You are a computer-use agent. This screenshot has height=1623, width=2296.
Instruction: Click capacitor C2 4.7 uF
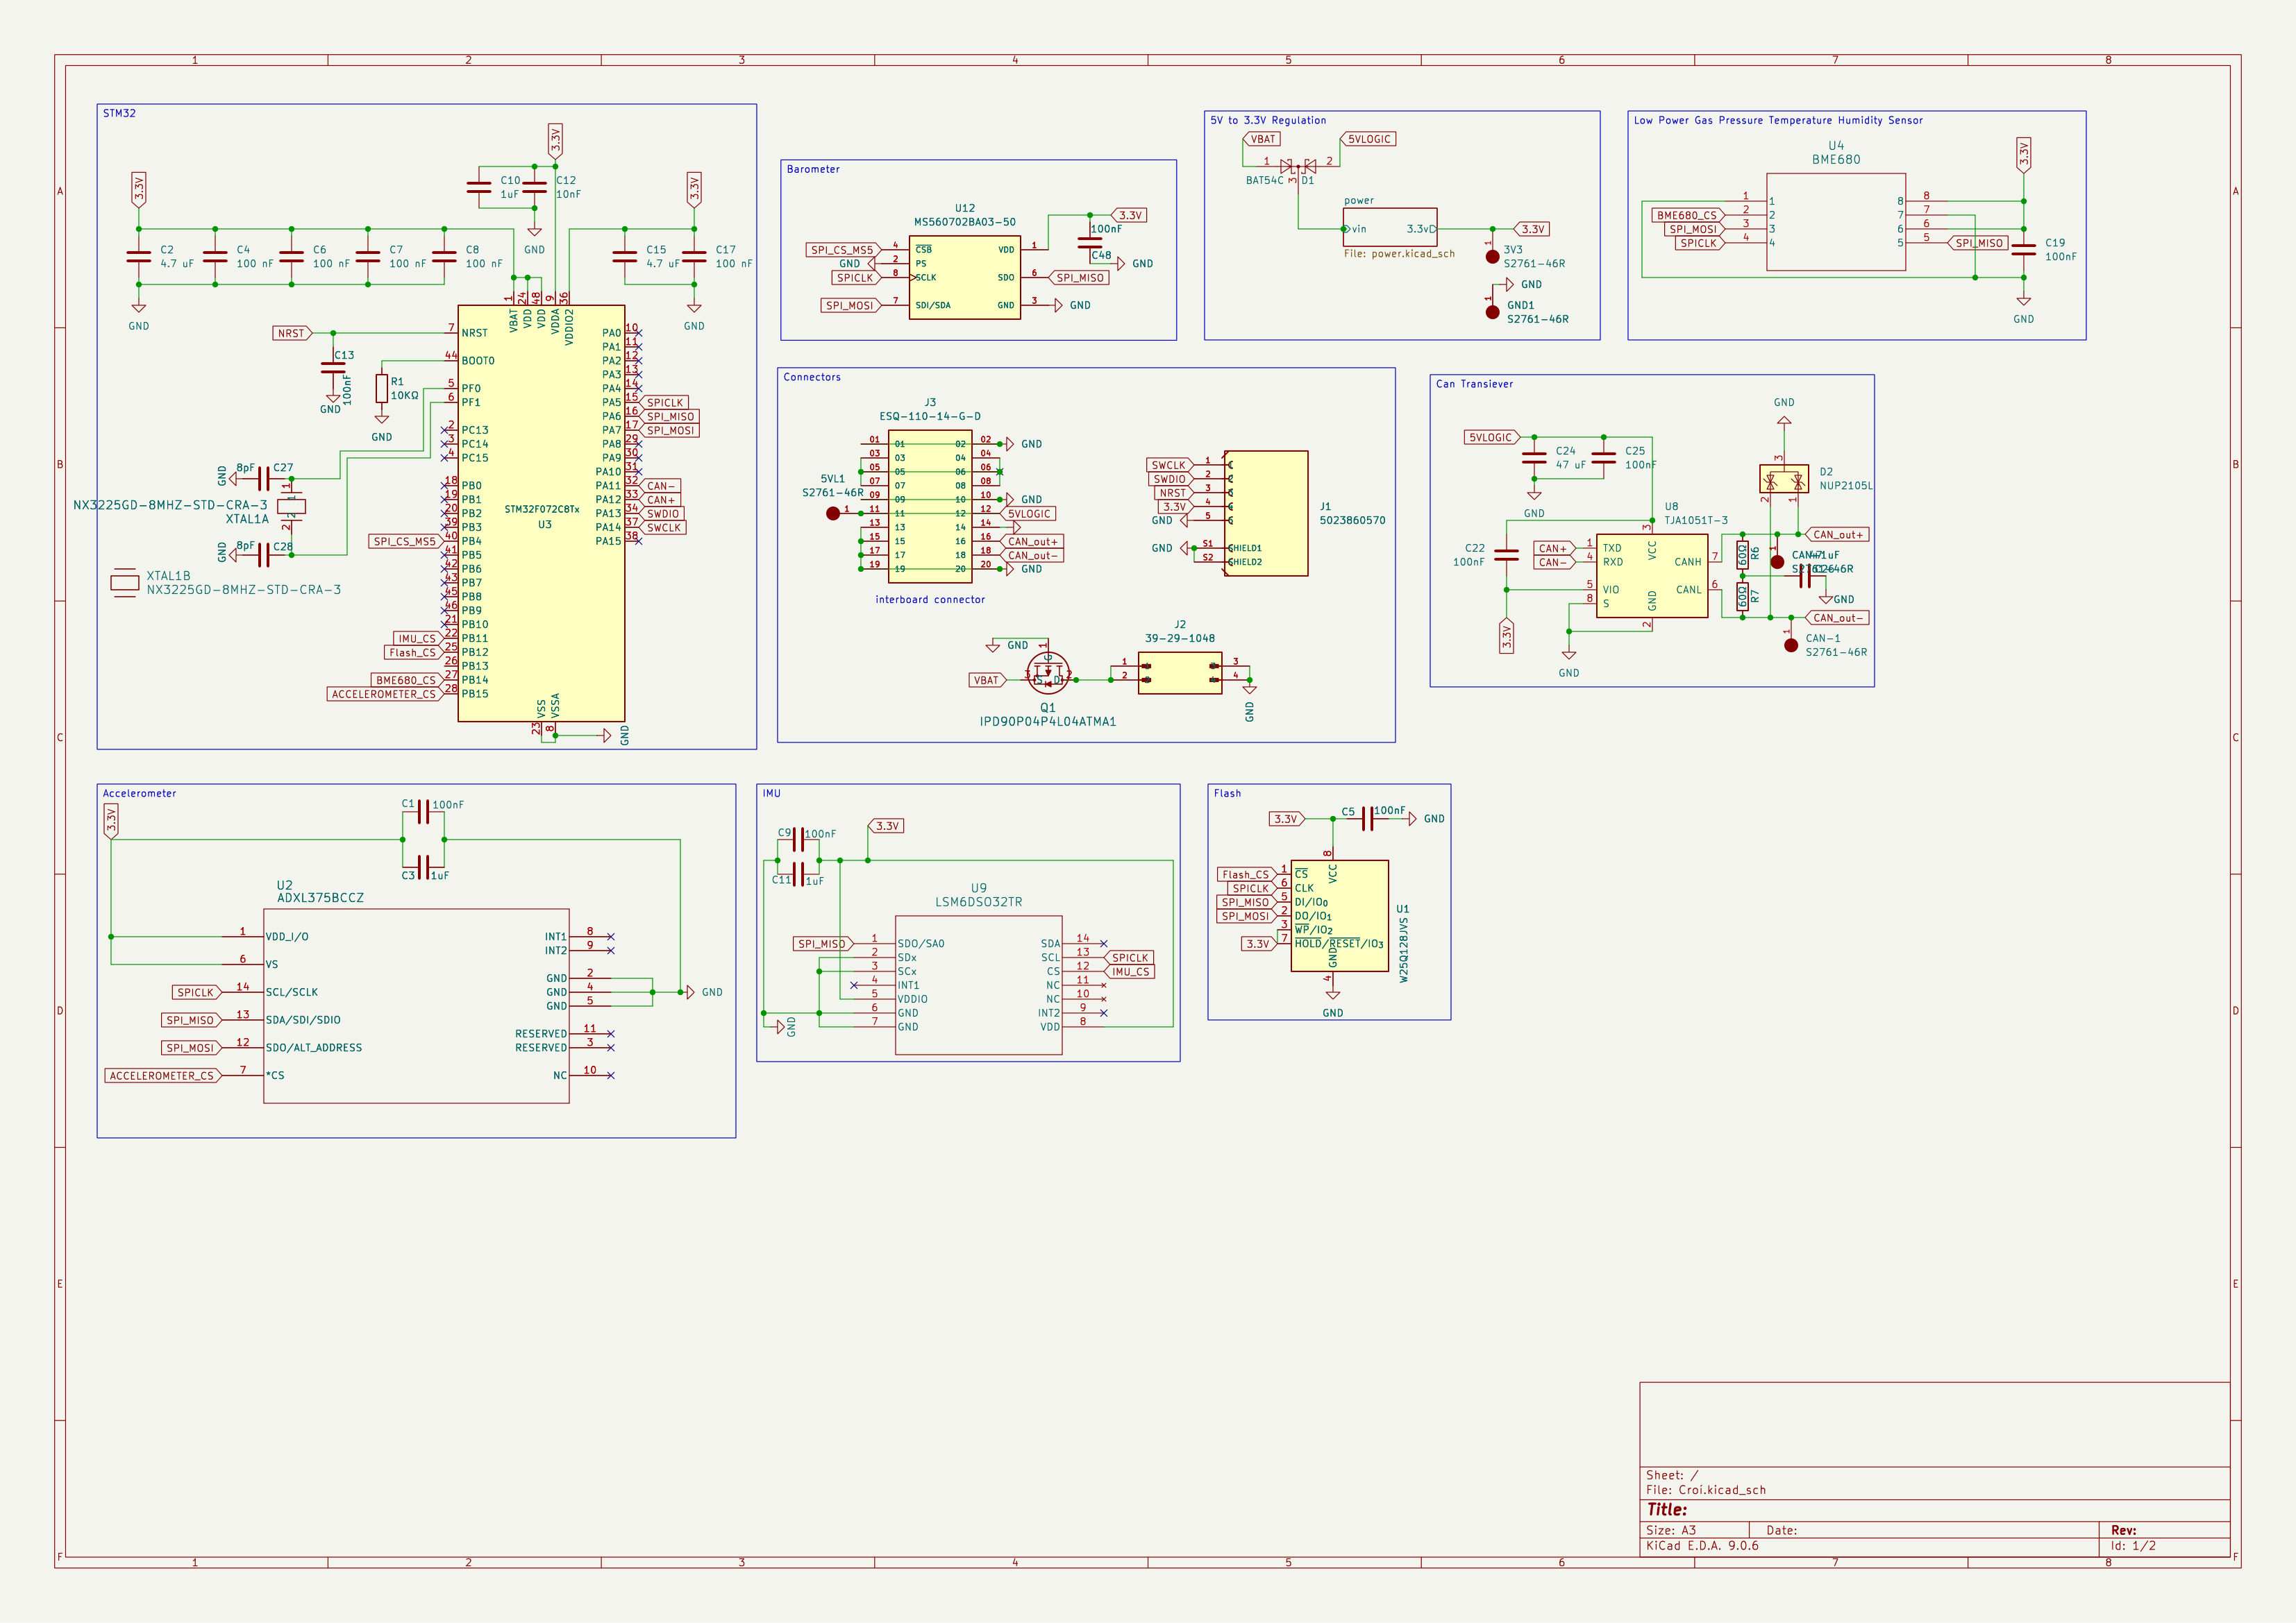pyautogui.click(x=138, y=257)
